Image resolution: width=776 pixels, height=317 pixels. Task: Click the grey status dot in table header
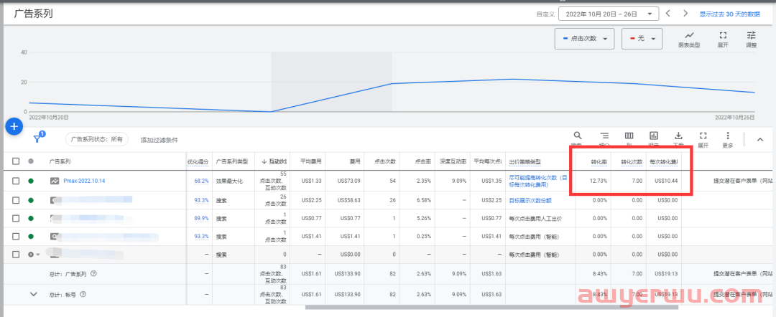[x=31, y=161]
